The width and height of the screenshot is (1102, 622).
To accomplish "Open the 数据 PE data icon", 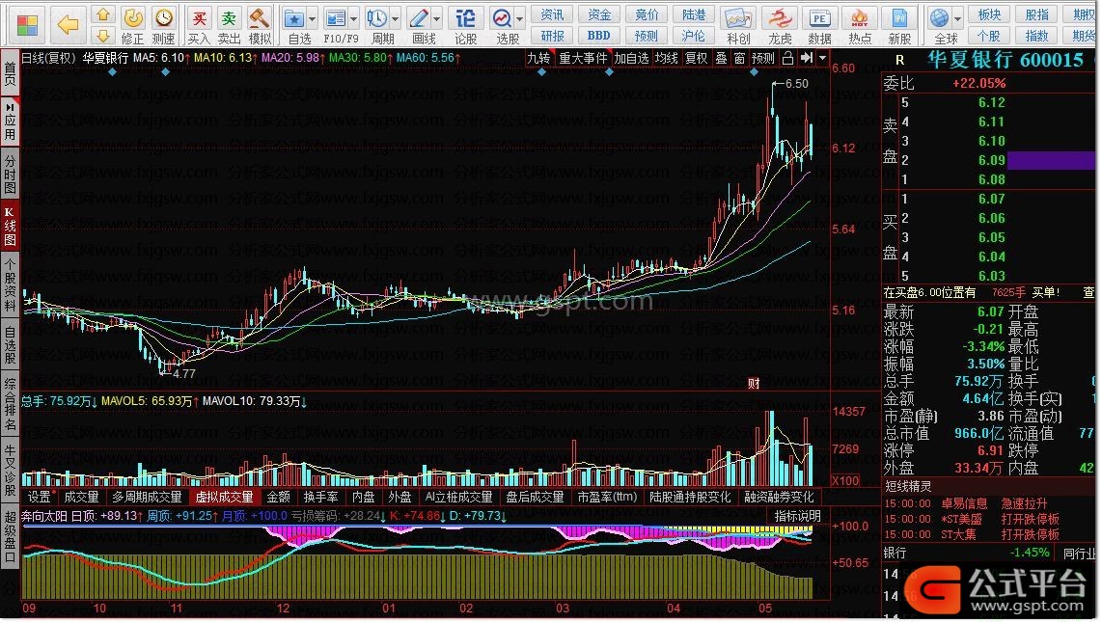I will point(819,25).
